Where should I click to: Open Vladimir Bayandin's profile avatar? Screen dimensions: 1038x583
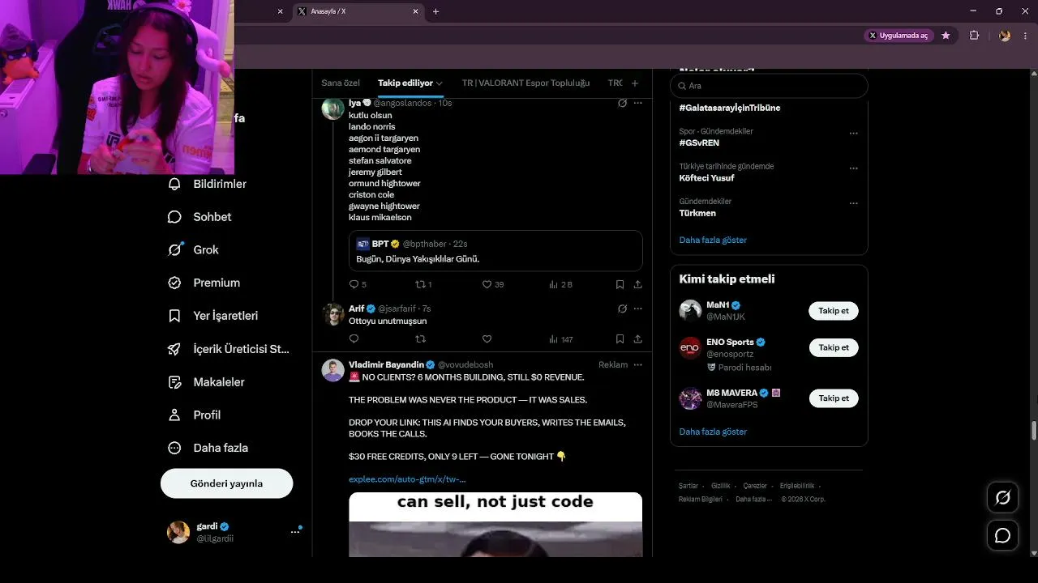[x=333, y=370]
